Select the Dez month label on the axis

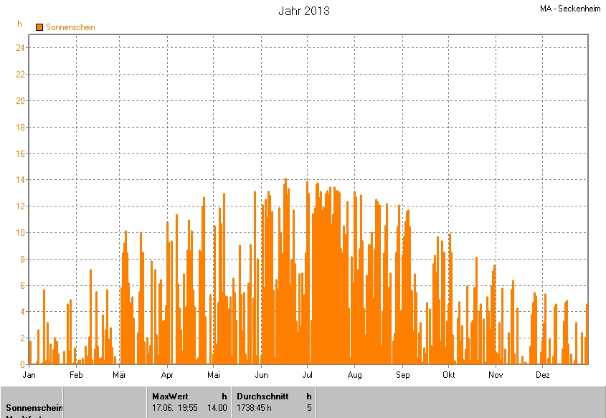click(543, 375)
